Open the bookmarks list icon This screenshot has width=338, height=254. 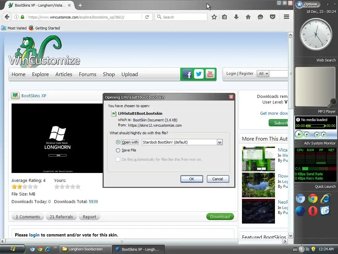224,17
